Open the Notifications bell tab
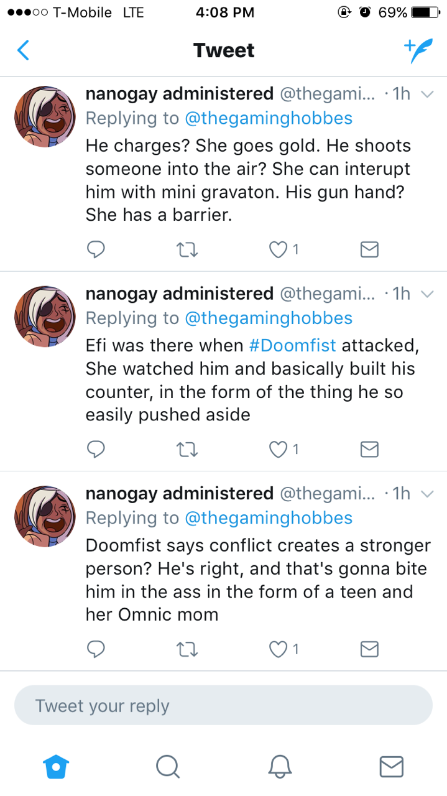This screenshot has height=796, width=447. 280,766
